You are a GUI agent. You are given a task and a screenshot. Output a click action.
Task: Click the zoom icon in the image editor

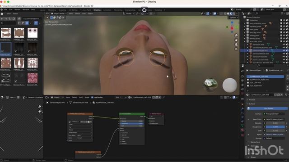pyautogui.click(x=40, y=107)
